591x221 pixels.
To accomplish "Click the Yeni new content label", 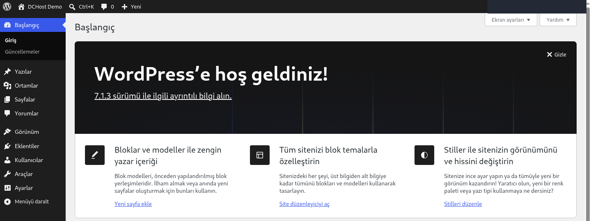I will click(x=136, y=7).
